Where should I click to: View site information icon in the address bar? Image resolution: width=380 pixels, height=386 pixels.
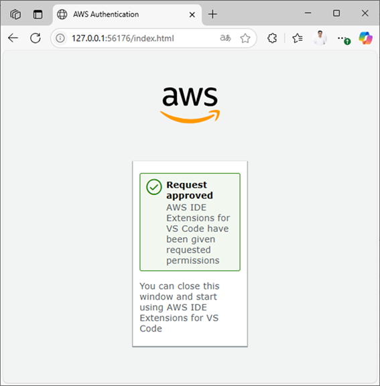(x=60, y=38)
